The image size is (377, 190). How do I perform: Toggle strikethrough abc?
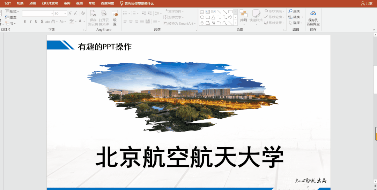[x=47, y=22]
